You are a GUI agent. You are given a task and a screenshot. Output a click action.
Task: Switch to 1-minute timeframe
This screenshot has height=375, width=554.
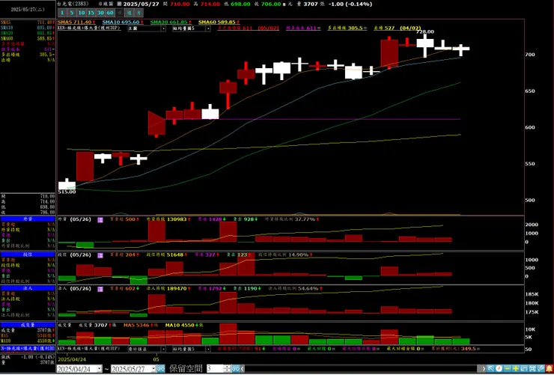[x=62, y=13]
